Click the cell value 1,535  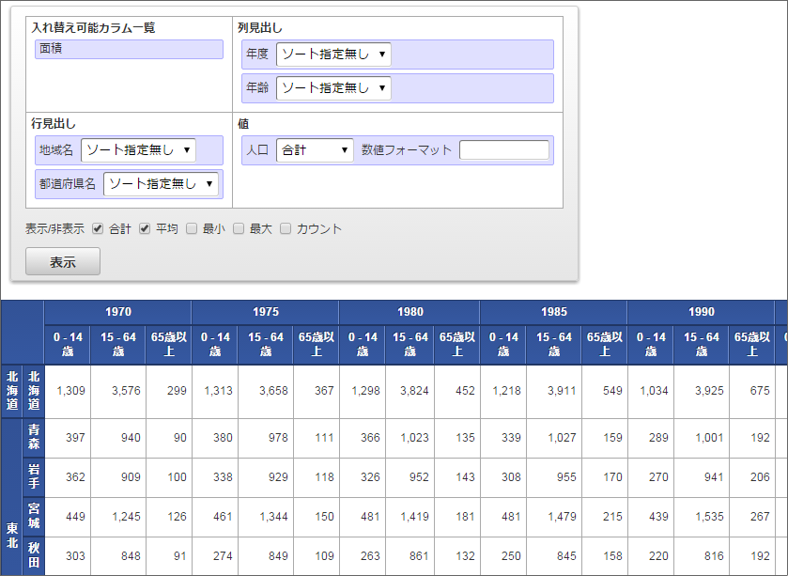point(709,517)
